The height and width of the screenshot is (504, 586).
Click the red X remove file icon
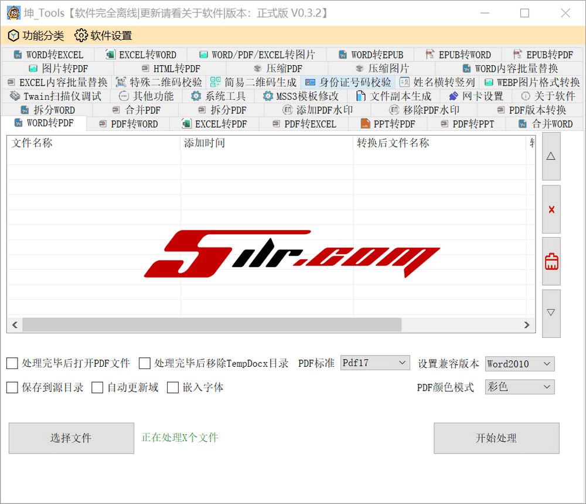pyautogui.click(x=551, y=209)
